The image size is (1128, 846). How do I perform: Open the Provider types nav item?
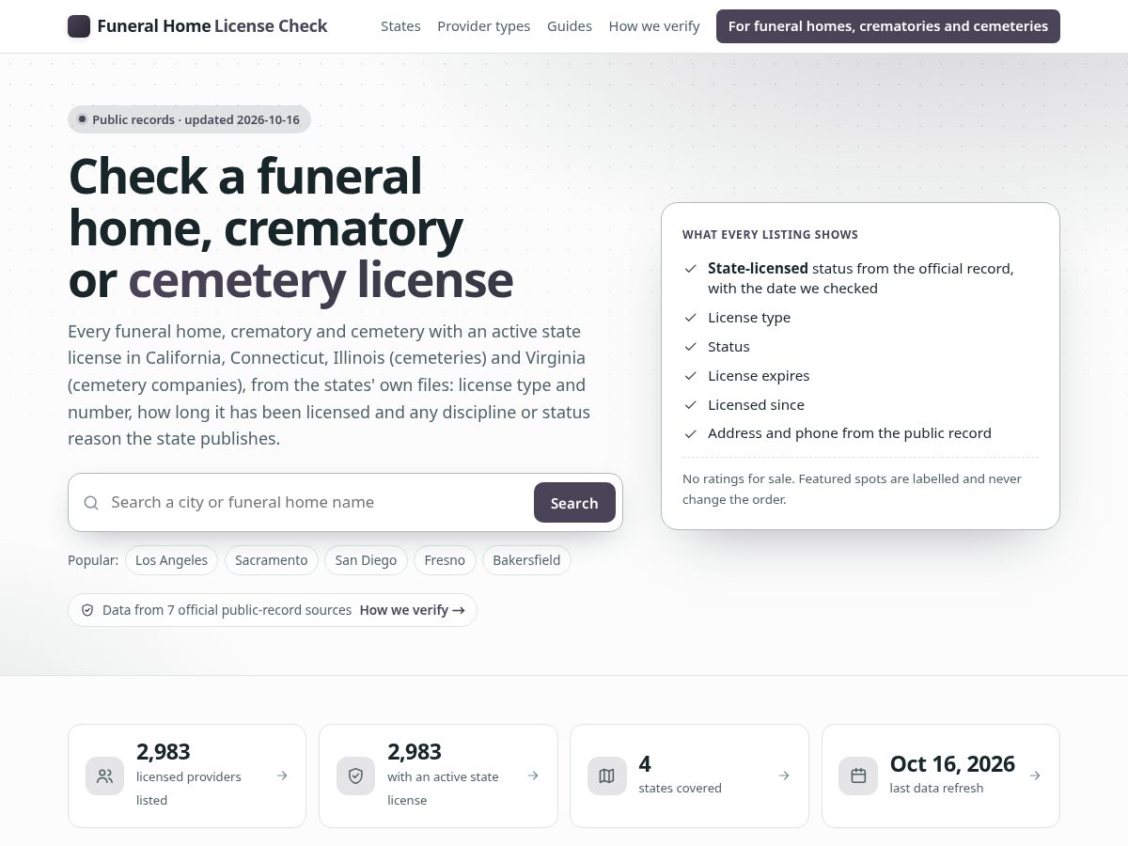pos(484,26)
